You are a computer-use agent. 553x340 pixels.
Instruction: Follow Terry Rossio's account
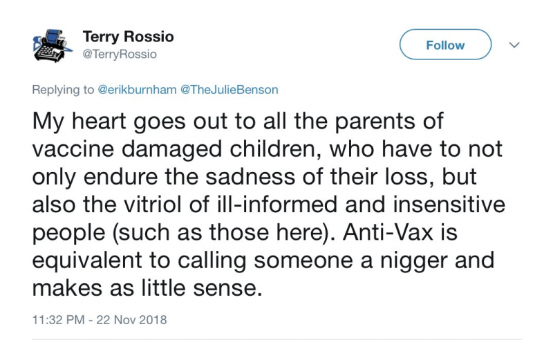click(445, 44)
